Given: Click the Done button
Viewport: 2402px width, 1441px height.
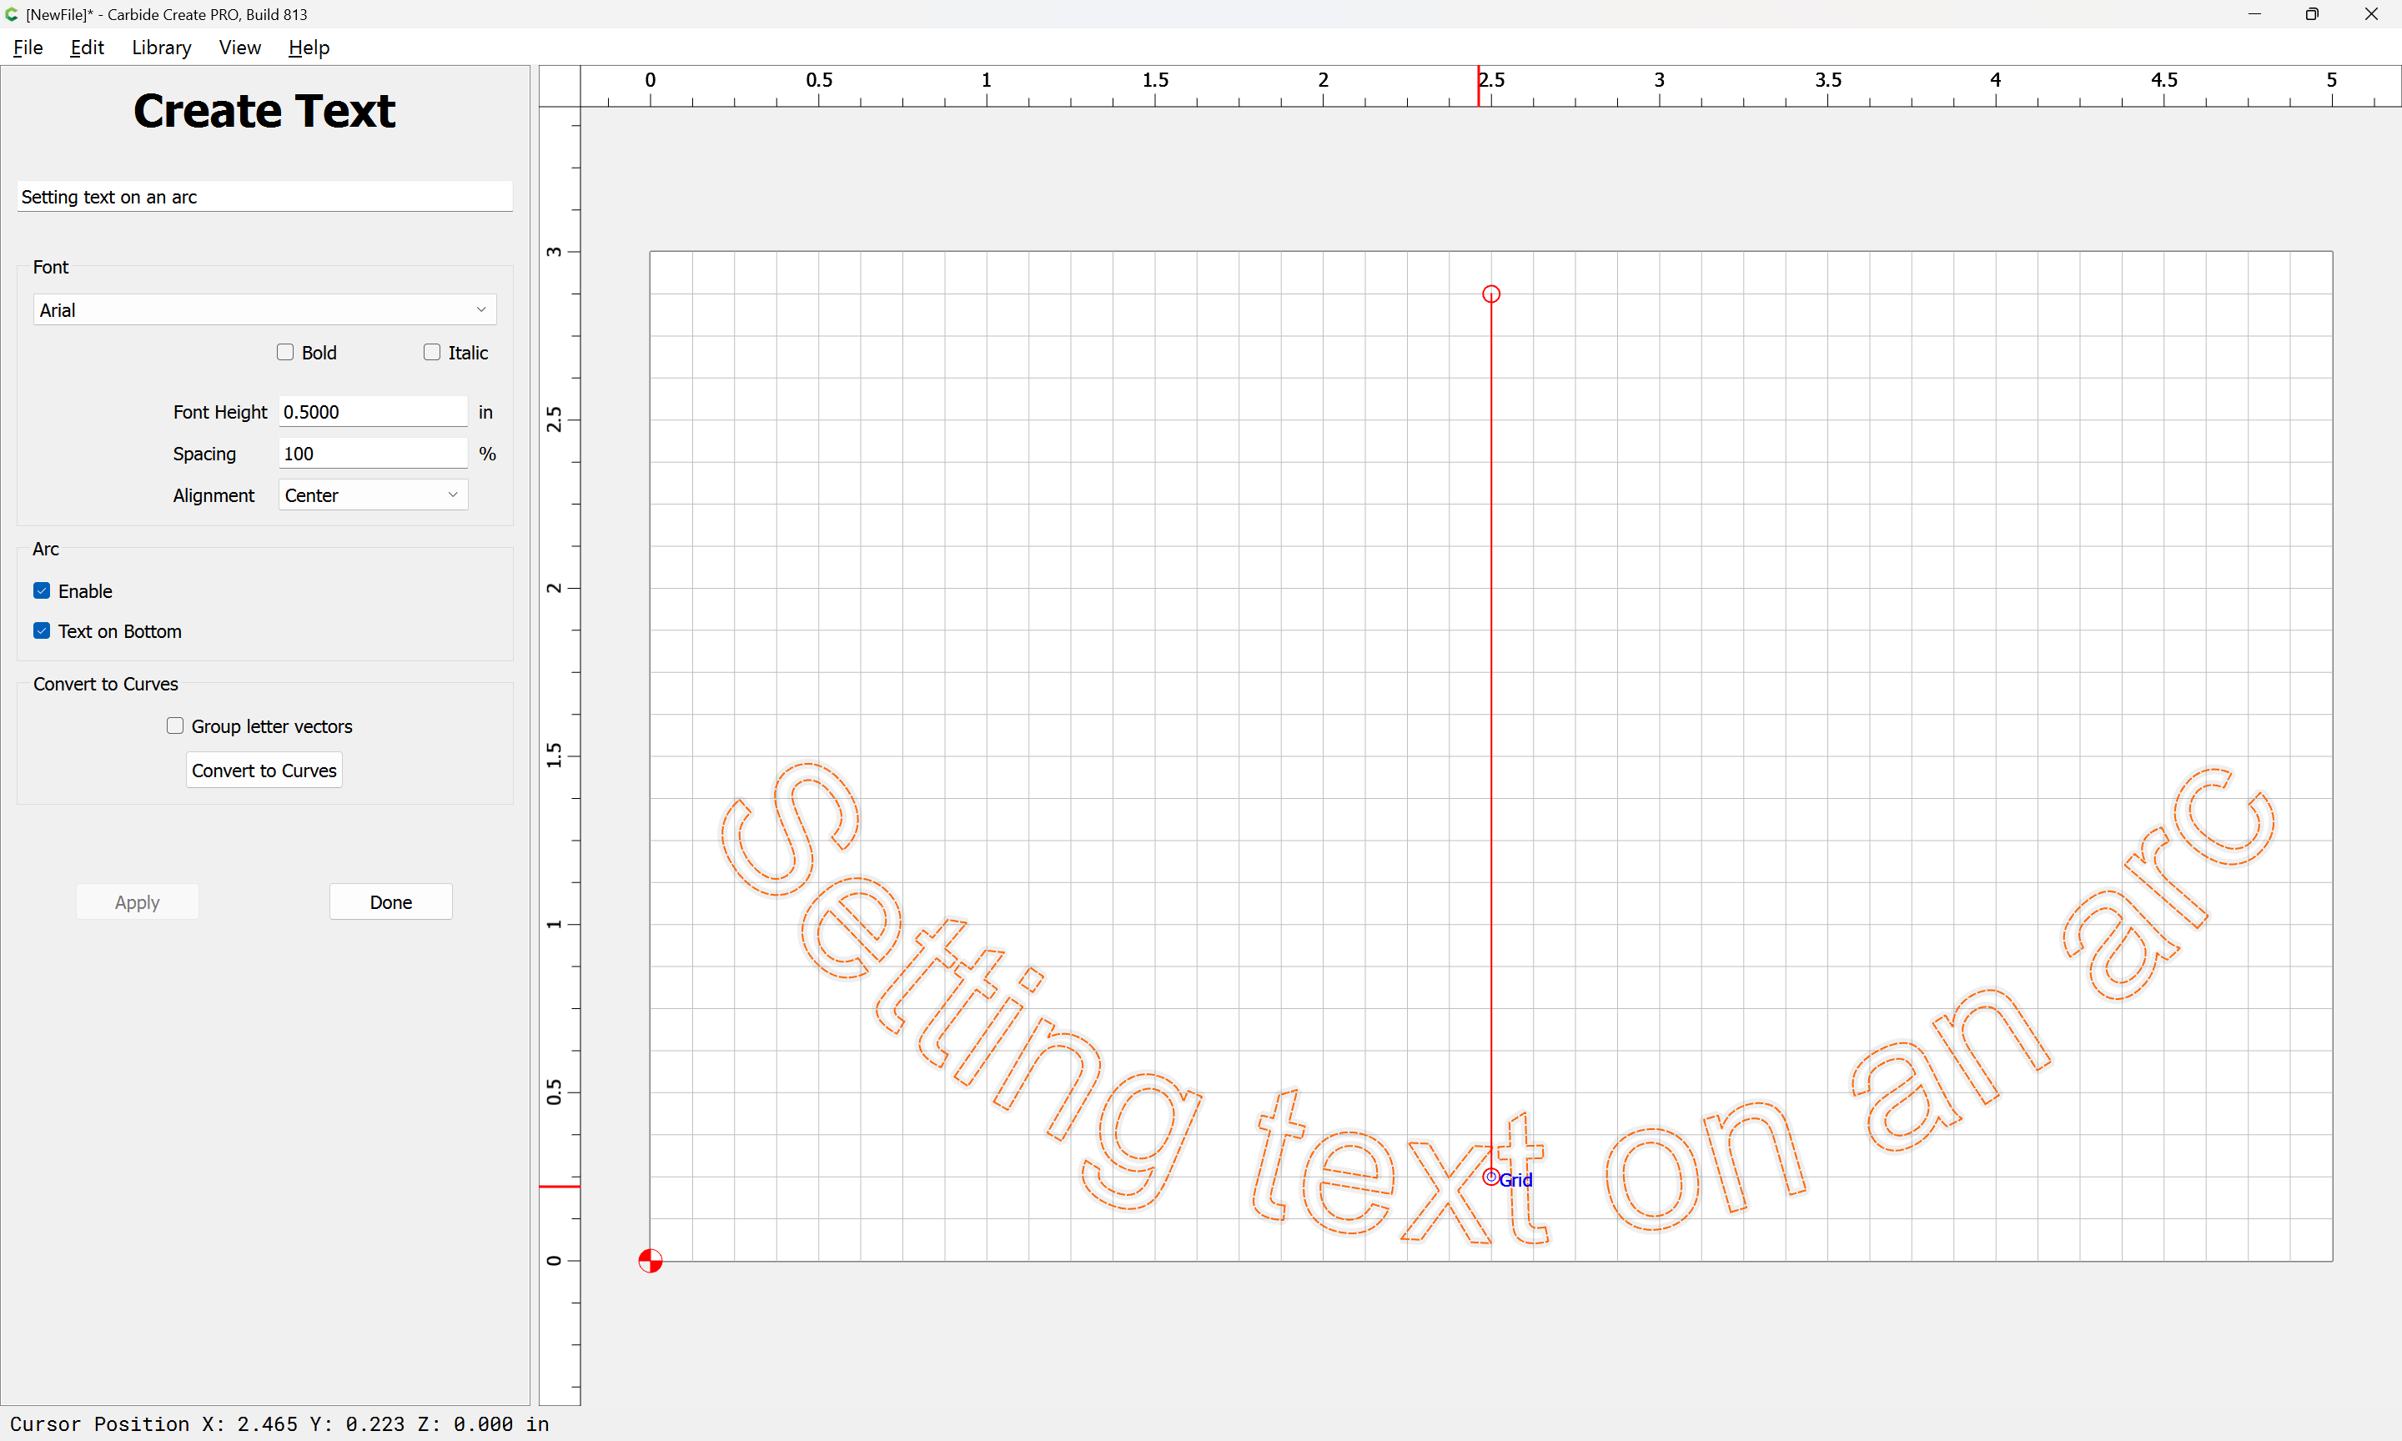Looking at the screenshot, I should pyautogui.click(x=390, y=902).
